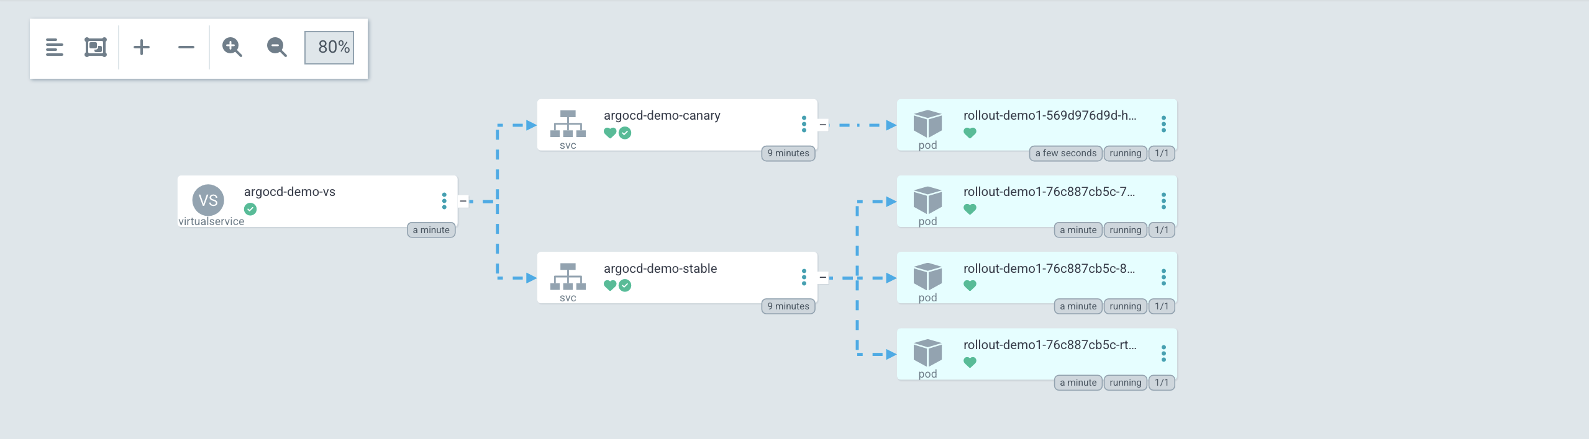This screenshot has width=1589, height=439.
Task: Select the argocd-demo-canary node title
Action: coord(662,115)
